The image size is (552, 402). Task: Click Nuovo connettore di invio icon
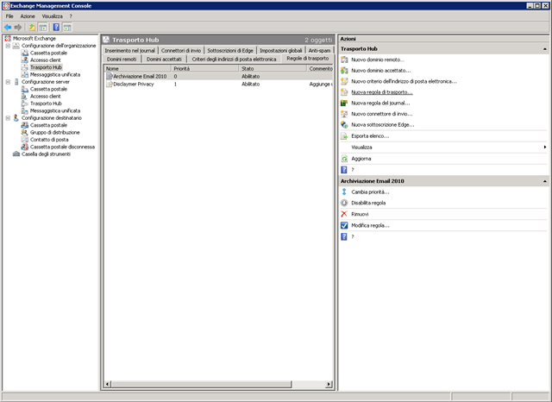344,114
